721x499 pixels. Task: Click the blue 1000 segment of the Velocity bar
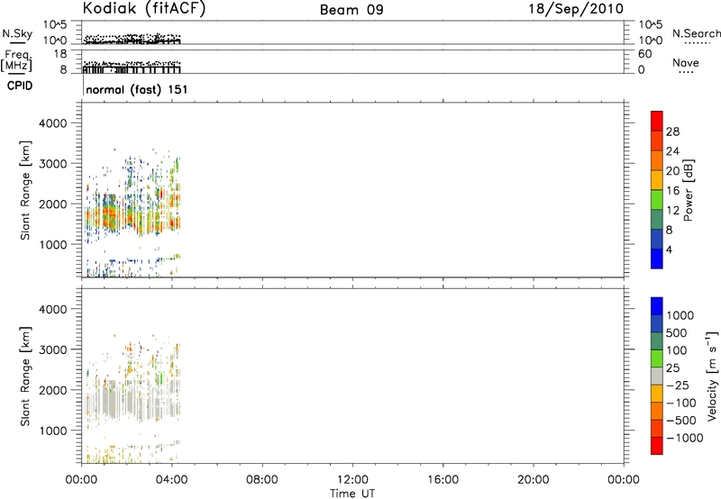[657, 306]
